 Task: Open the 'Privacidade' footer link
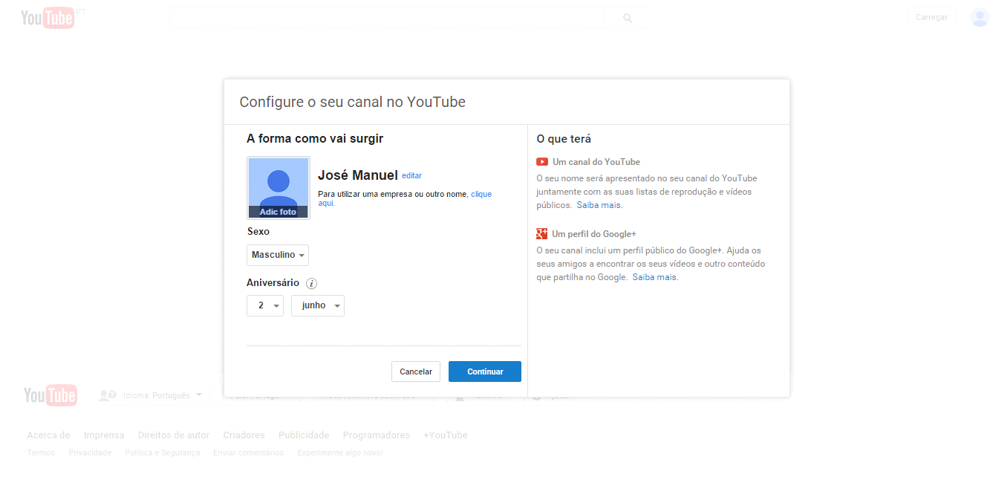tap(90, 452)
